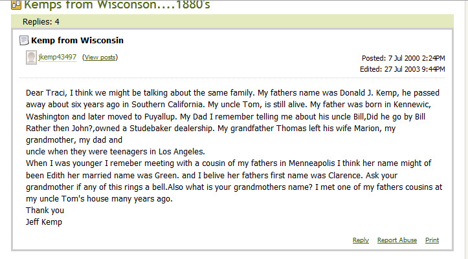Open Kemps from Wisconson thread title
The image size is (468, 259).
117,5
